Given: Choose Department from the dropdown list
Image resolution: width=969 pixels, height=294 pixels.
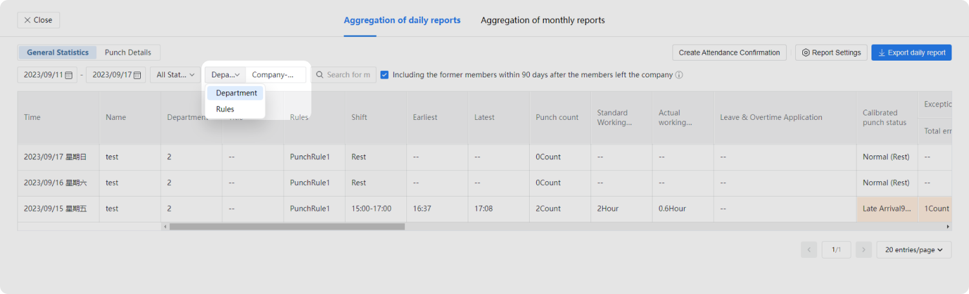Looking at the screenshot, I should (x=236, y=93).
